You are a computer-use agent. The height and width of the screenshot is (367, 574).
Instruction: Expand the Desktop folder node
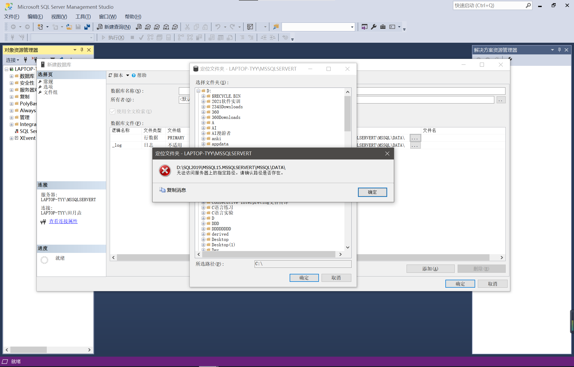tap(203, 239)
